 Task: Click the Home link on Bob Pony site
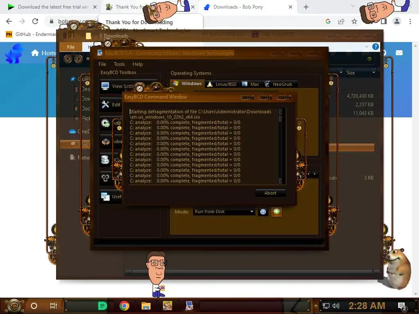[x=43, y=53]
